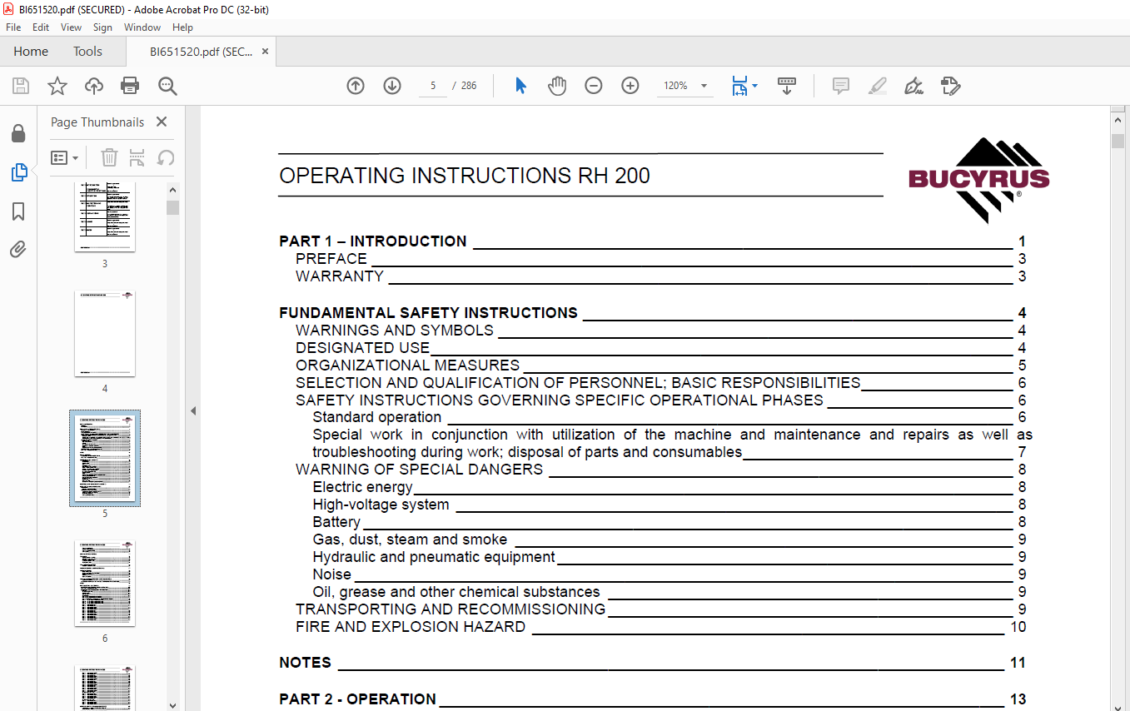Add a comment with sticky note icon
Screen dimensions: 1130x711
pos(841,86)
